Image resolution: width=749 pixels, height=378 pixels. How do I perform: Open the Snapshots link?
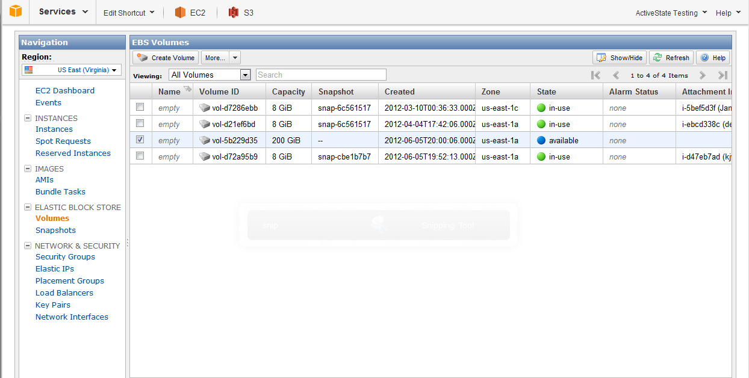[x=55, y=230]
